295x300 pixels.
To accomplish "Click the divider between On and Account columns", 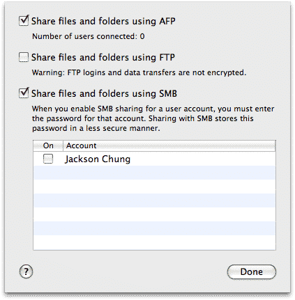I will click(x=63, y=145).
